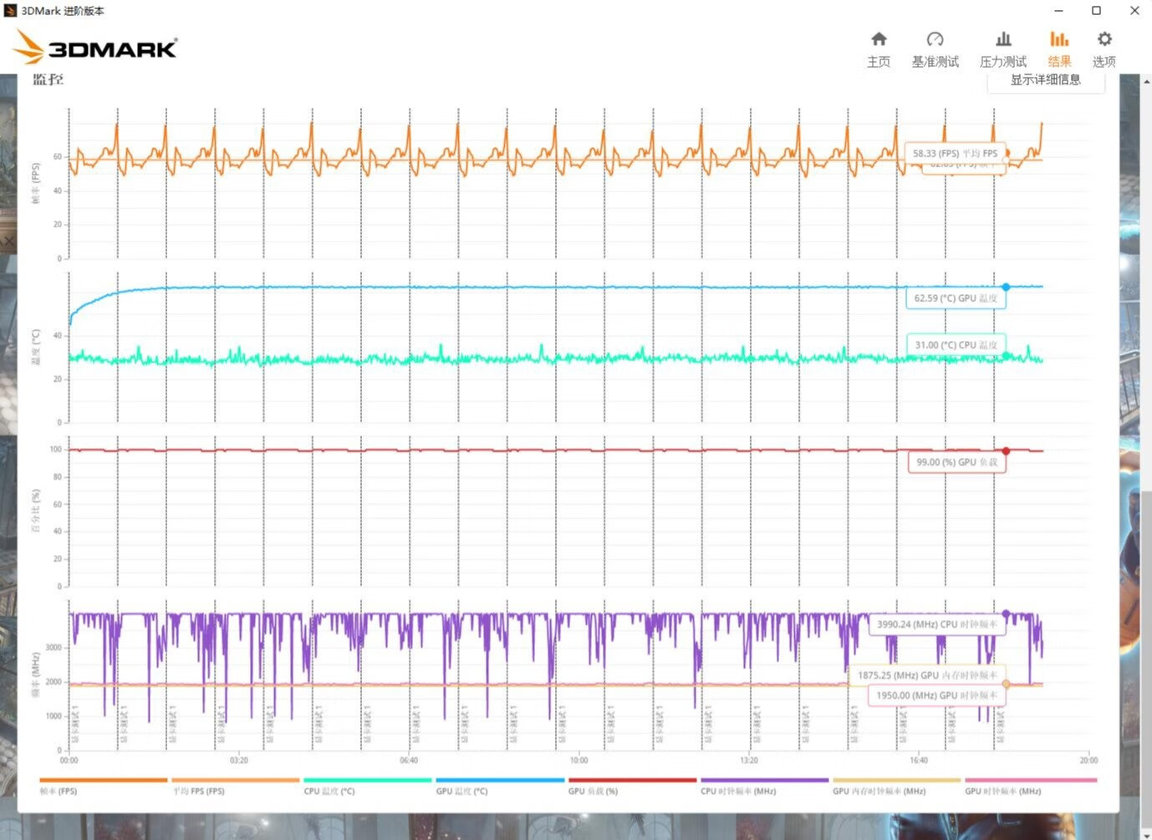Click the blue GPU temperature data point
This screenshot has width=1152, height=840.
pos(1006,287)
